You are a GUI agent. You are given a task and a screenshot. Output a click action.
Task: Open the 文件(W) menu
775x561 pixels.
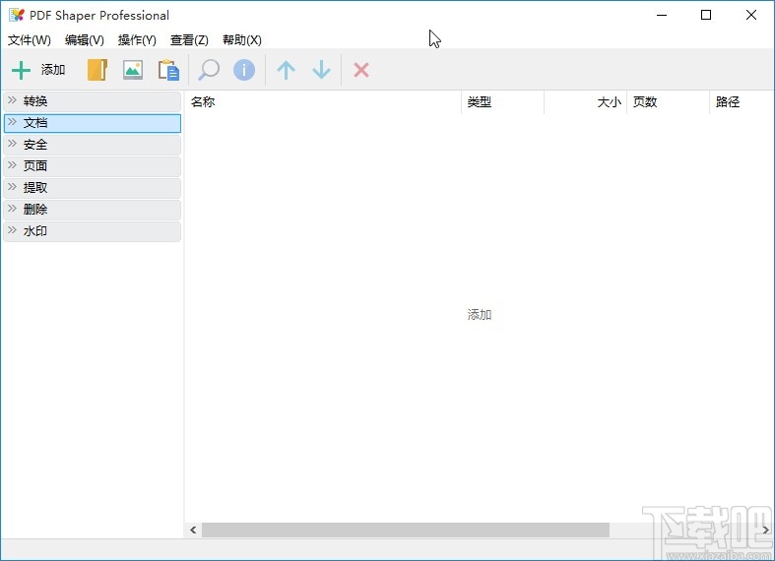pyautogui.click(x=30, y=40)
